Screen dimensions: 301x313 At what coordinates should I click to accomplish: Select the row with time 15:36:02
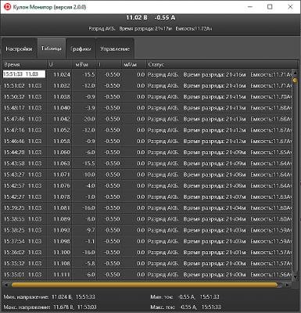tap(147, 253)
